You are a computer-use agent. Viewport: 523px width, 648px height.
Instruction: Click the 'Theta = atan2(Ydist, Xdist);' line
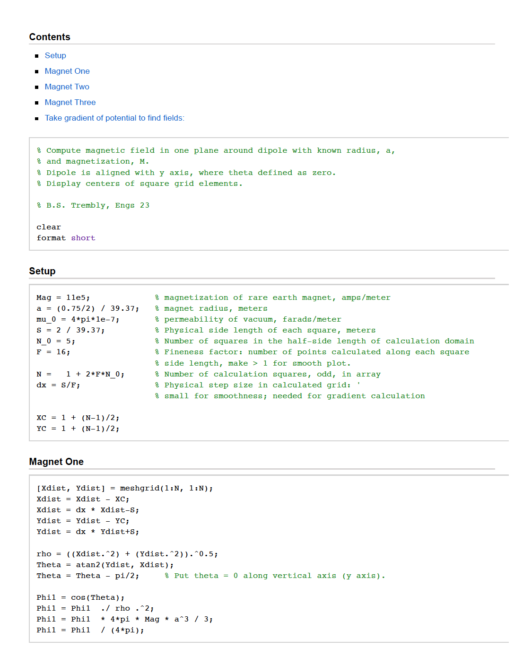(105, 565)
